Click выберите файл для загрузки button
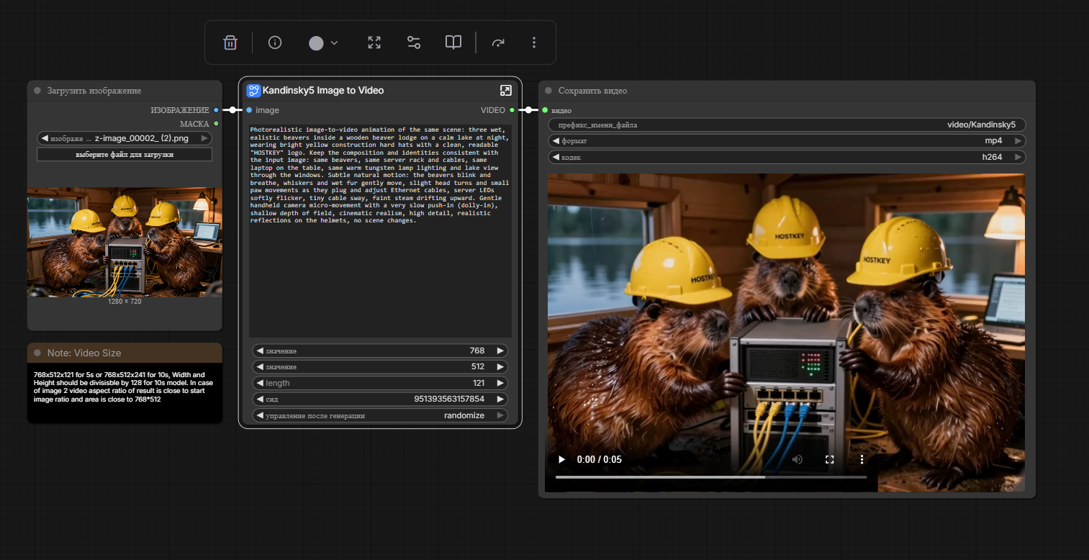The image size is (1089, 560). 125,154
